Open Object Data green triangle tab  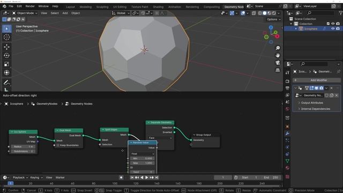pos(287,161)
